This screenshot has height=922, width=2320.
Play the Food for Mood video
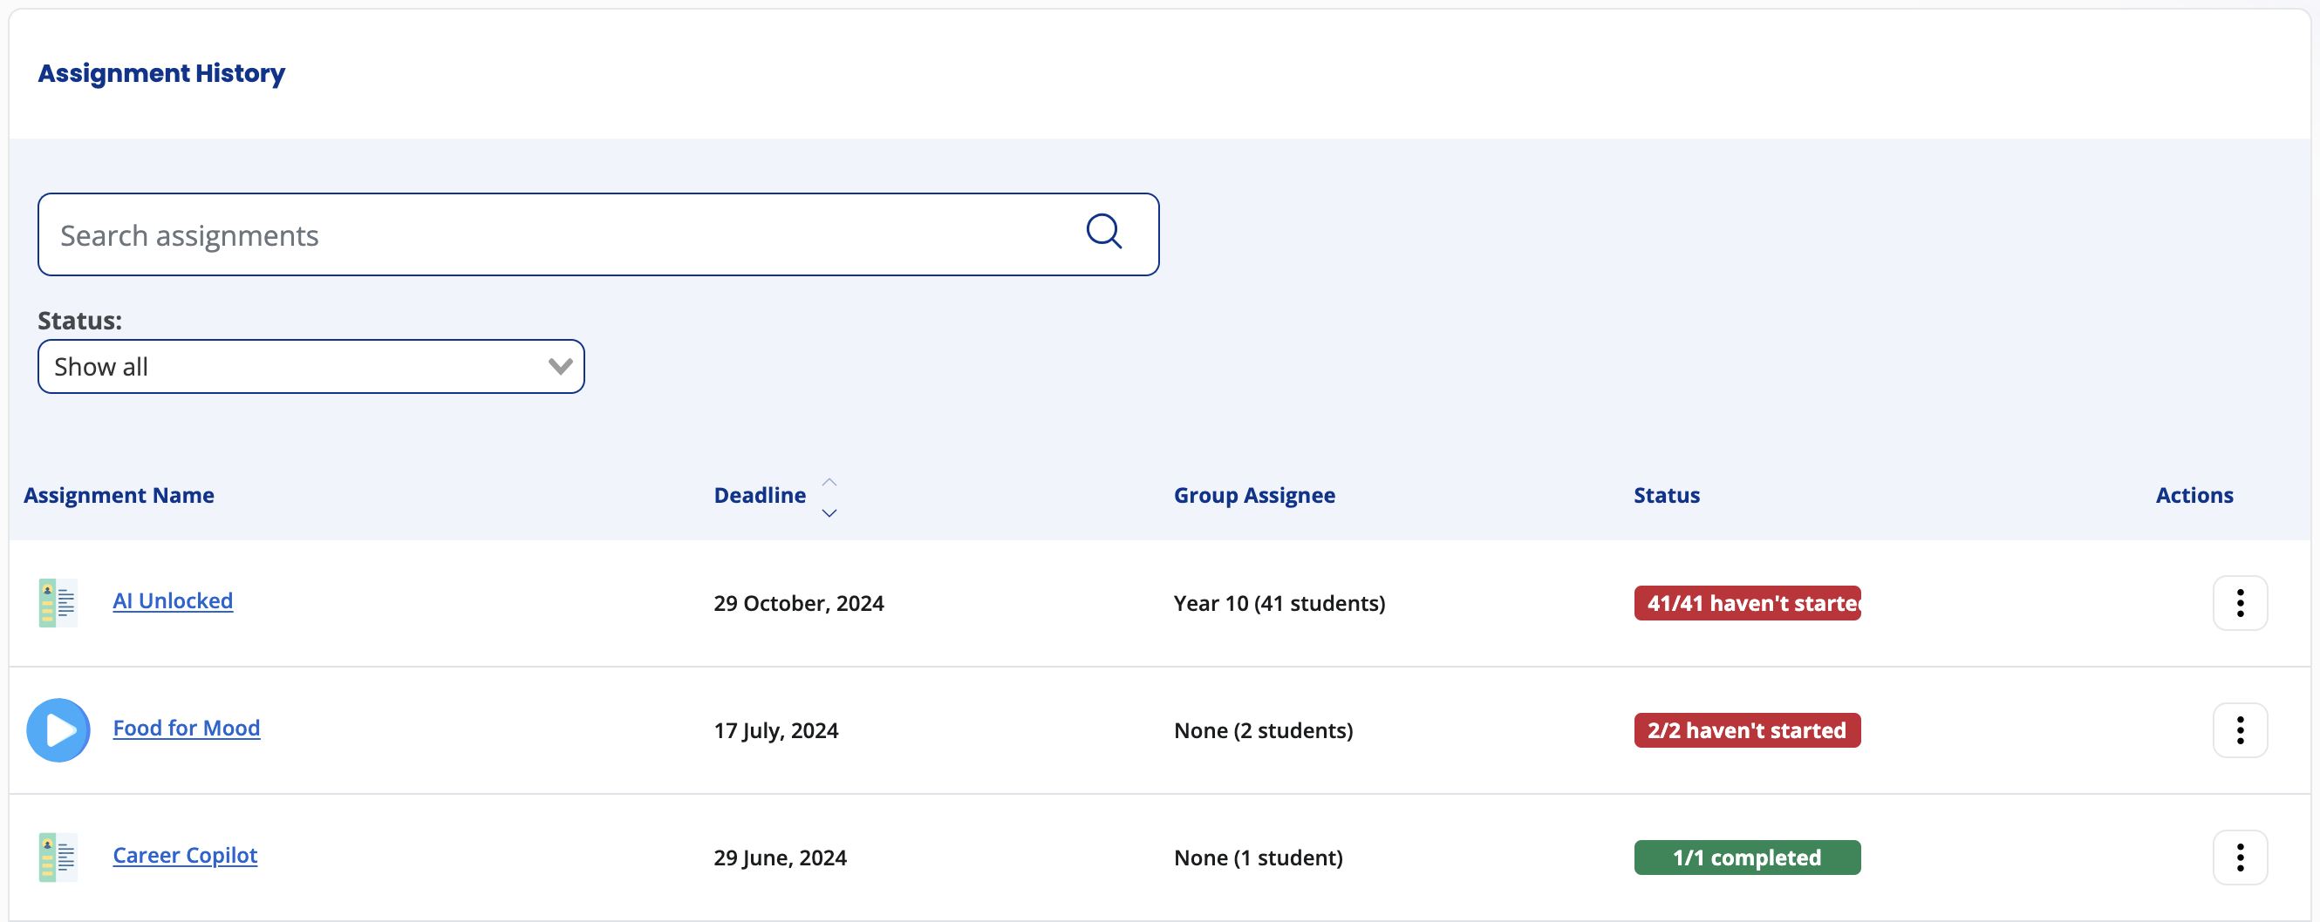click(x=57, y=729)
